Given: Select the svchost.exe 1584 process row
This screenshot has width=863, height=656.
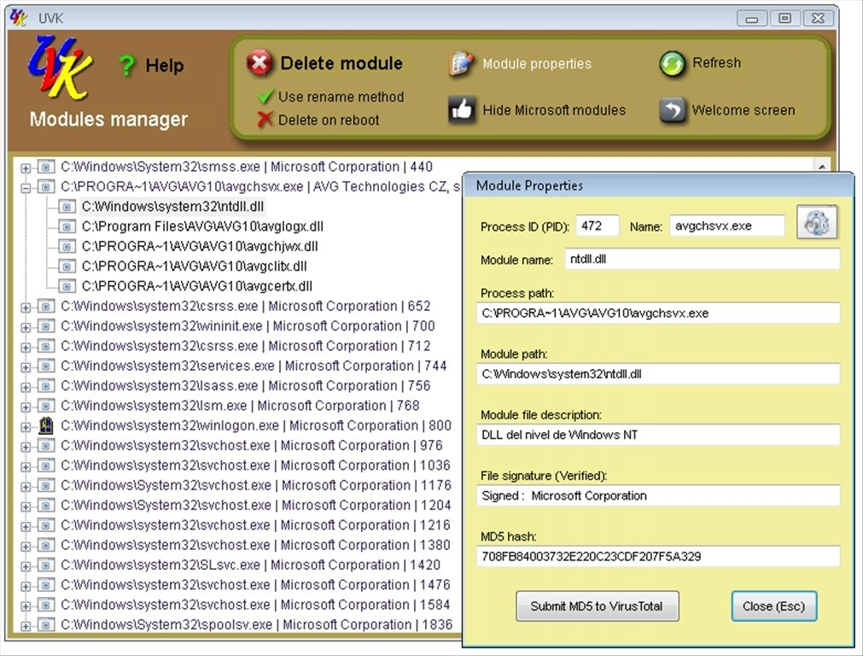Looking at the screenshot, I should tap(255, 605).
